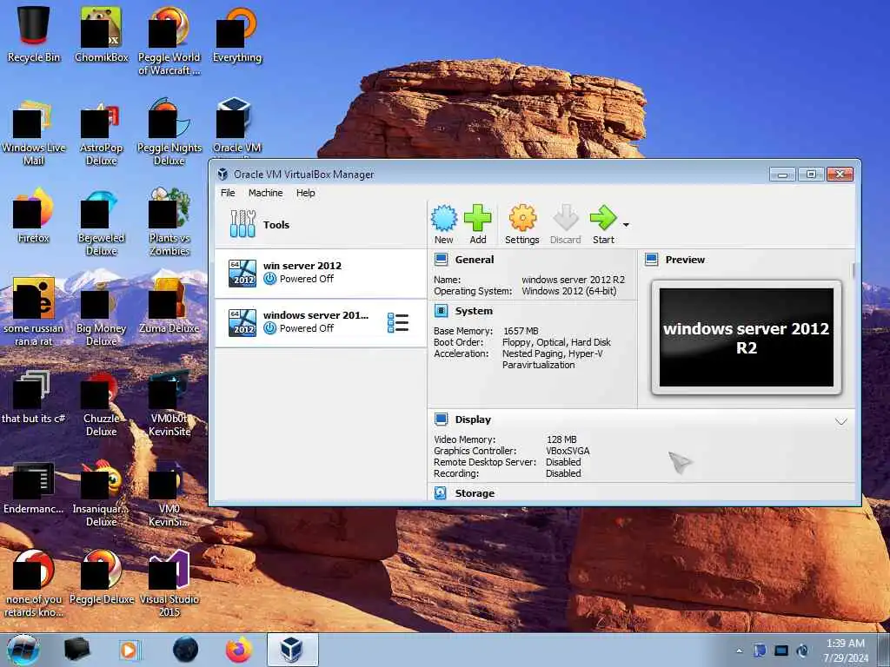Select the Plants vs Zombies desktop icon

(x=169, y=222)
